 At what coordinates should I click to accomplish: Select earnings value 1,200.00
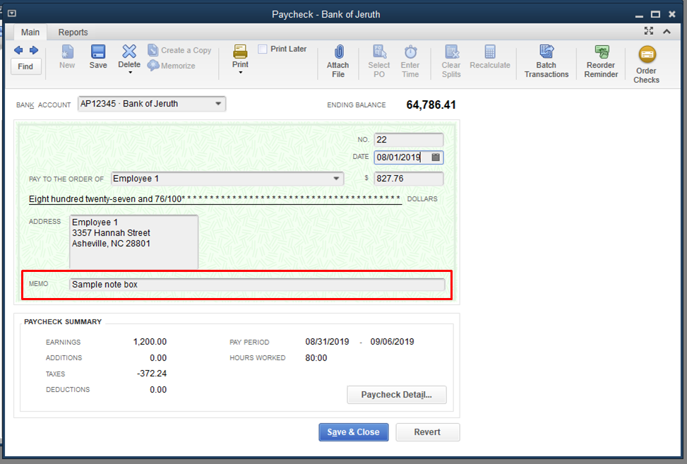coord(150,342)
